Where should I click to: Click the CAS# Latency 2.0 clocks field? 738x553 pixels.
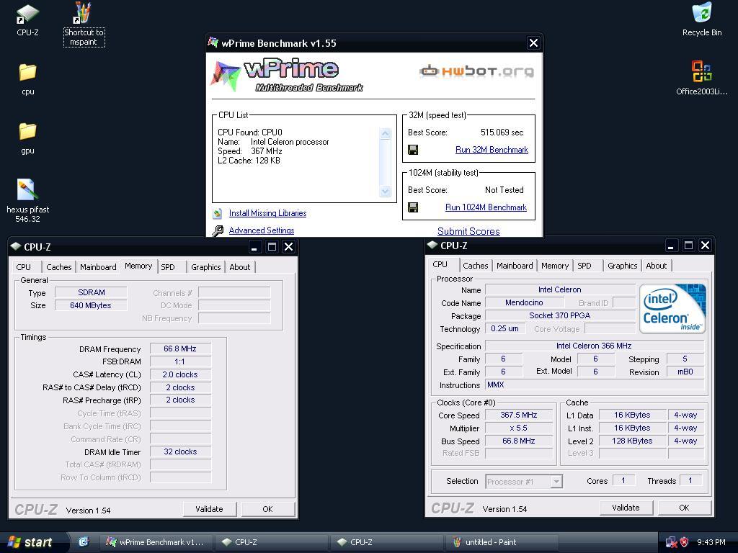tap(180, 374)
